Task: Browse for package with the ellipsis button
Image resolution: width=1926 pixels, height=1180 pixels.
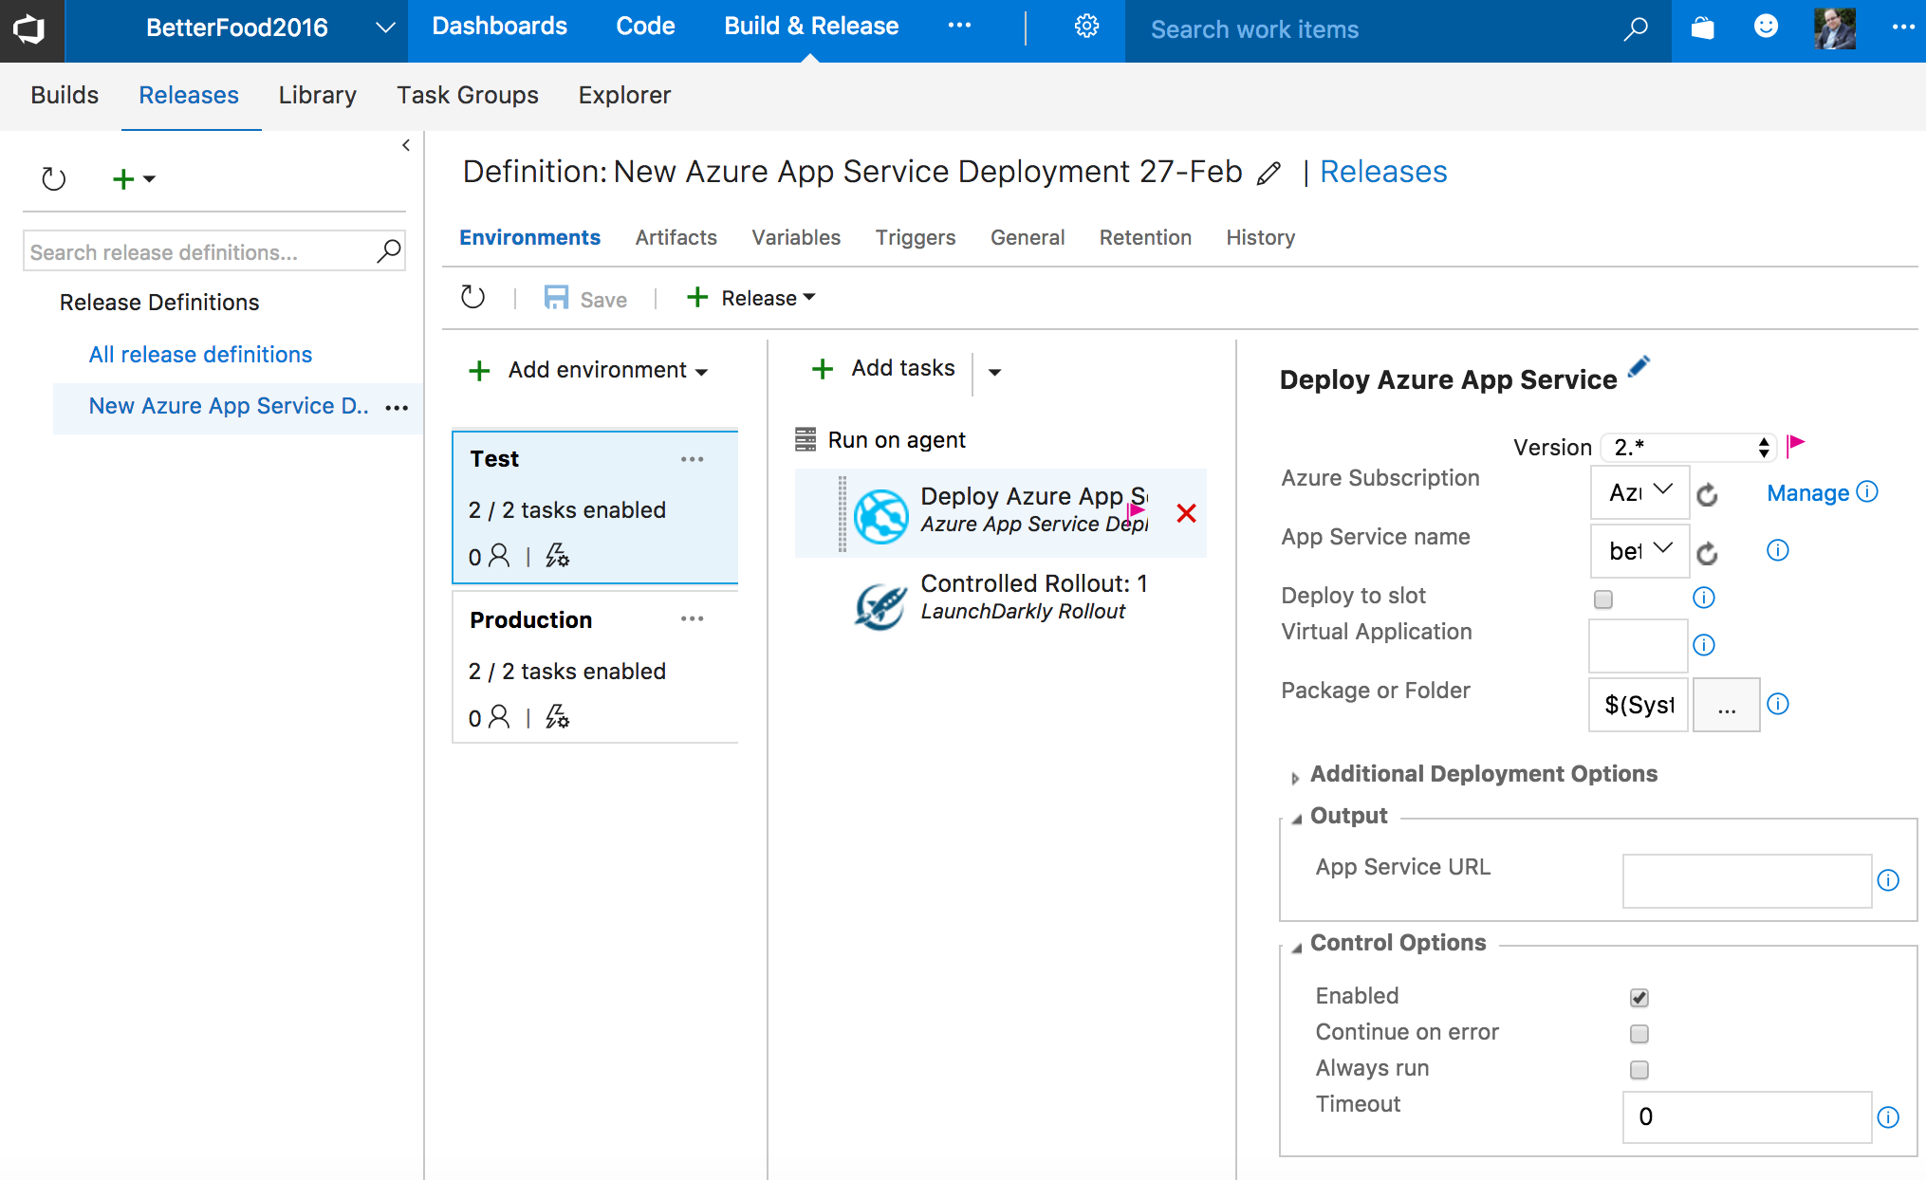Action: tap(1726, 705)
